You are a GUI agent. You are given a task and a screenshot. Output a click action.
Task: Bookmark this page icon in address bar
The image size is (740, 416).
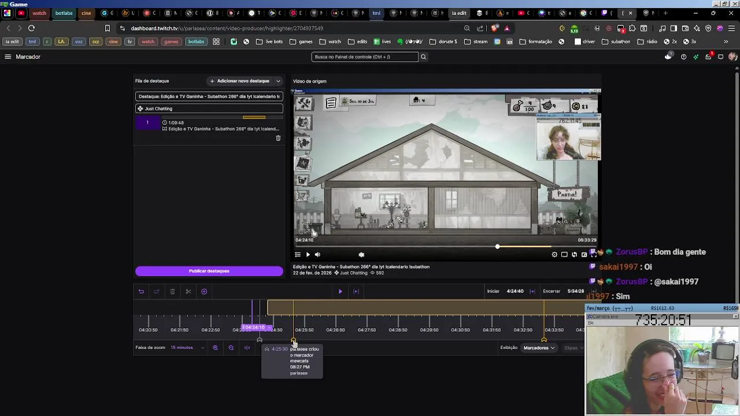coord(107,28)
